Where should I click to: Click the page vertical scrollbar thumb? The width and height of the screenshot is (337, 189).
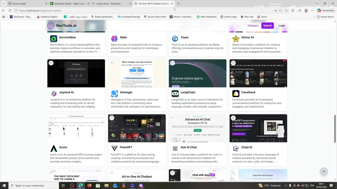(335, 129)
